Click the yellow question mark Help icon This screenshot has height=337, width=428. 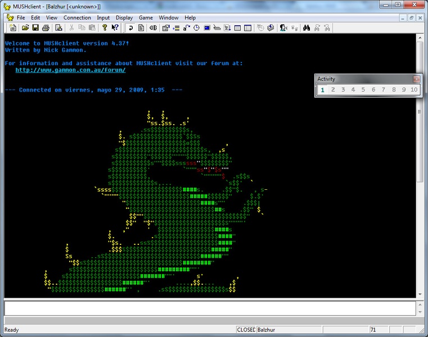coord(105,28)
